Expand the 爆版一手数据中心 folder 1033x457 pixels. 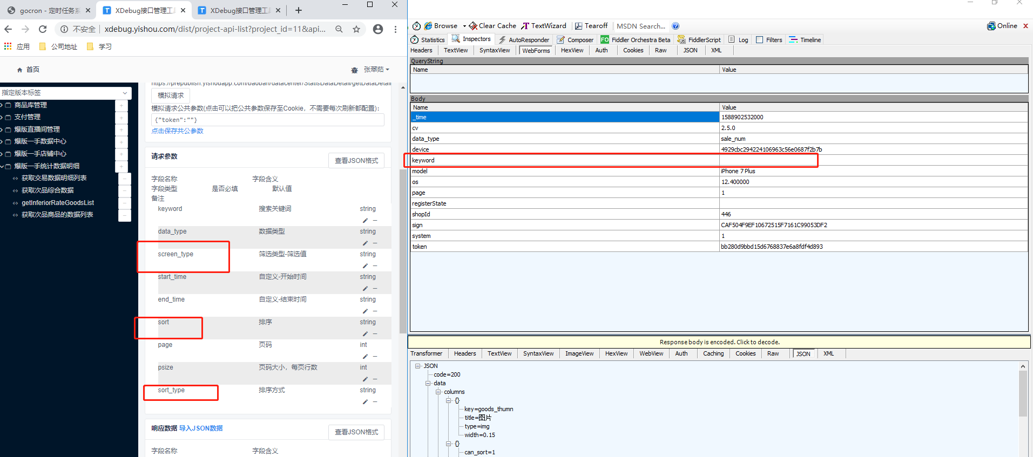[x=2, y=141]
